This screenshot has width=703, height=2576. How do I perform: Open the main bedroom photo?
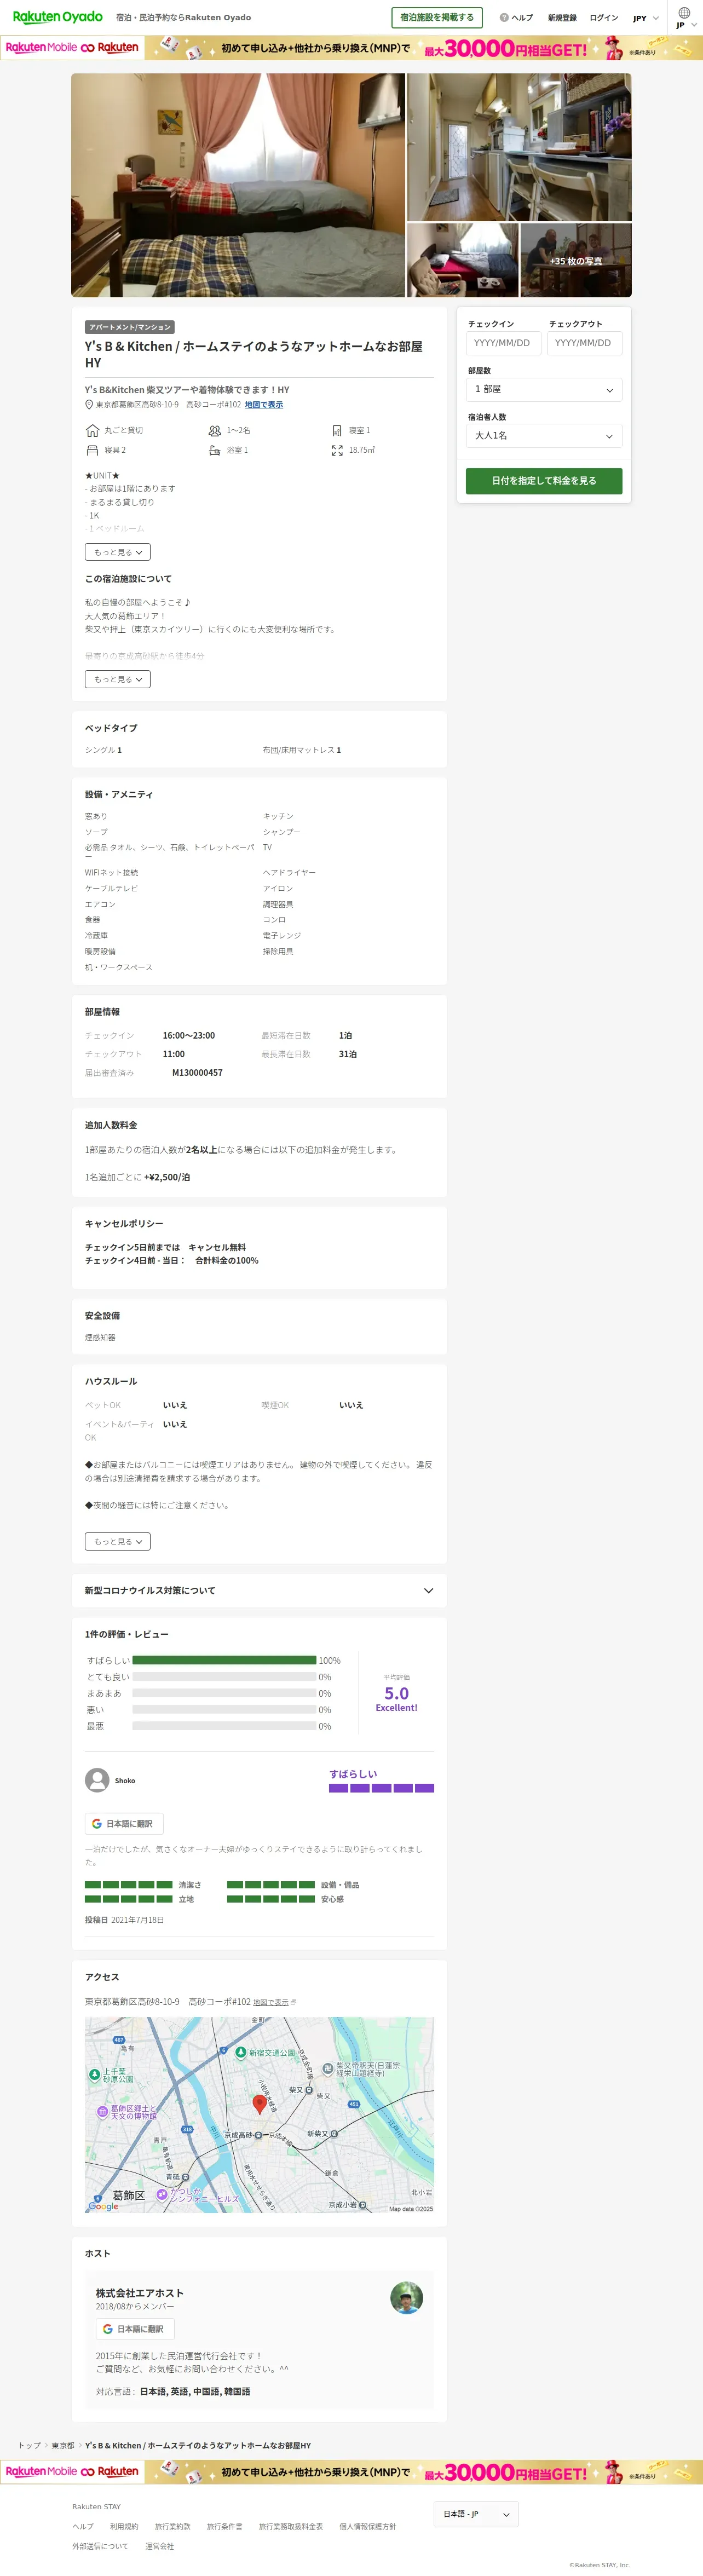click(x=238, y=185)
